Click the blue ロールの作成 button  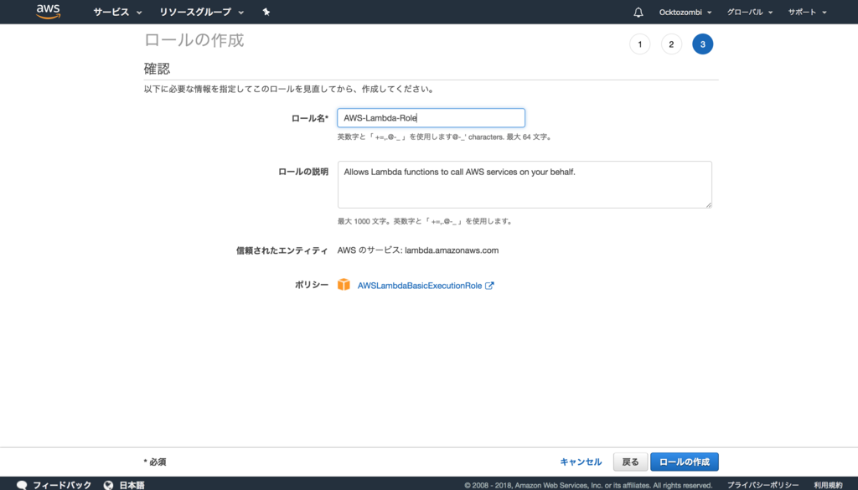click(x=685, y=462)
